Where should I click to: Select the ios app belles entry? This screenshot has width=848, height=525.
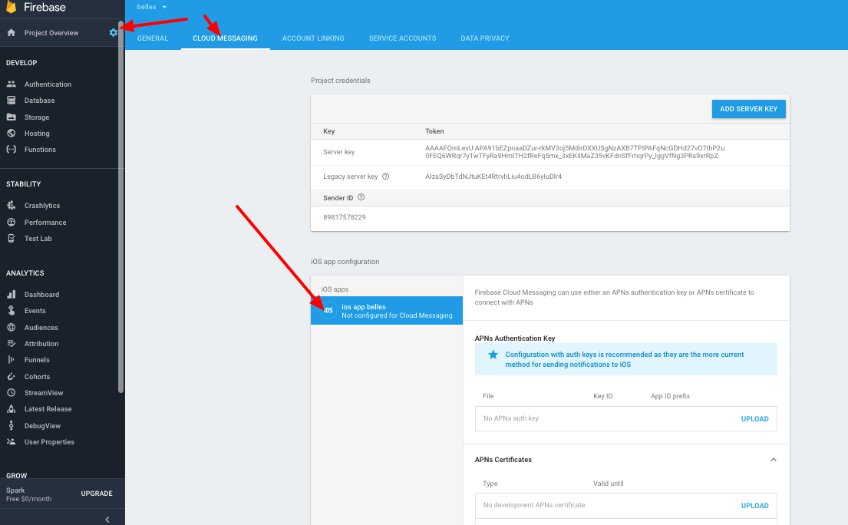pyautogui.click(x=387, y=310)
